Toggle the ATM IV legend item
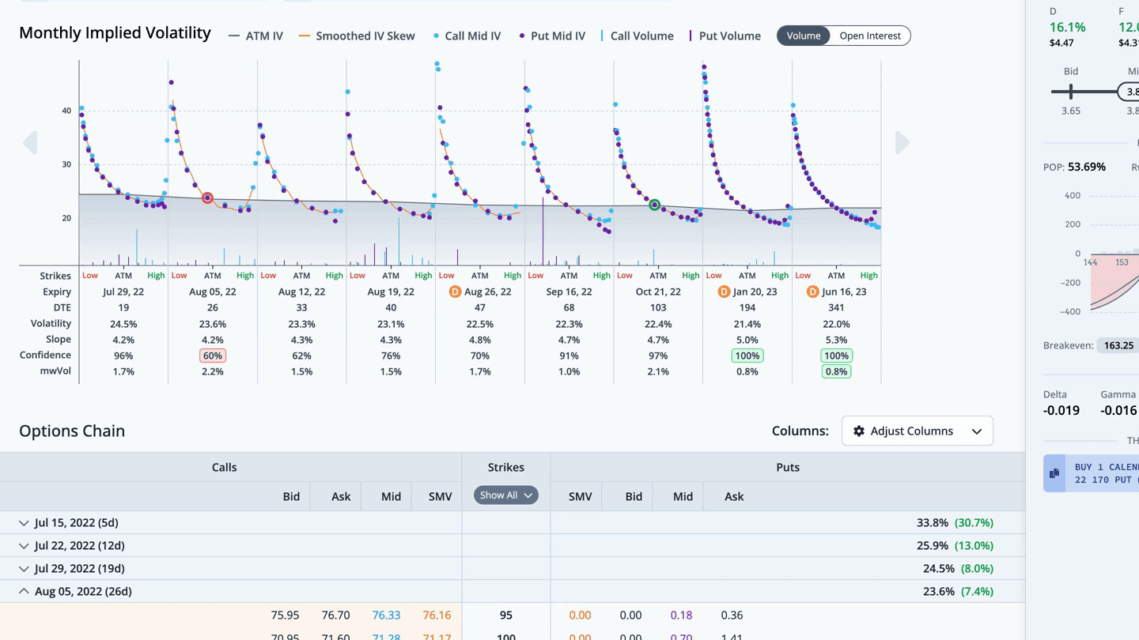1139x640 pixels. [255, 36]
